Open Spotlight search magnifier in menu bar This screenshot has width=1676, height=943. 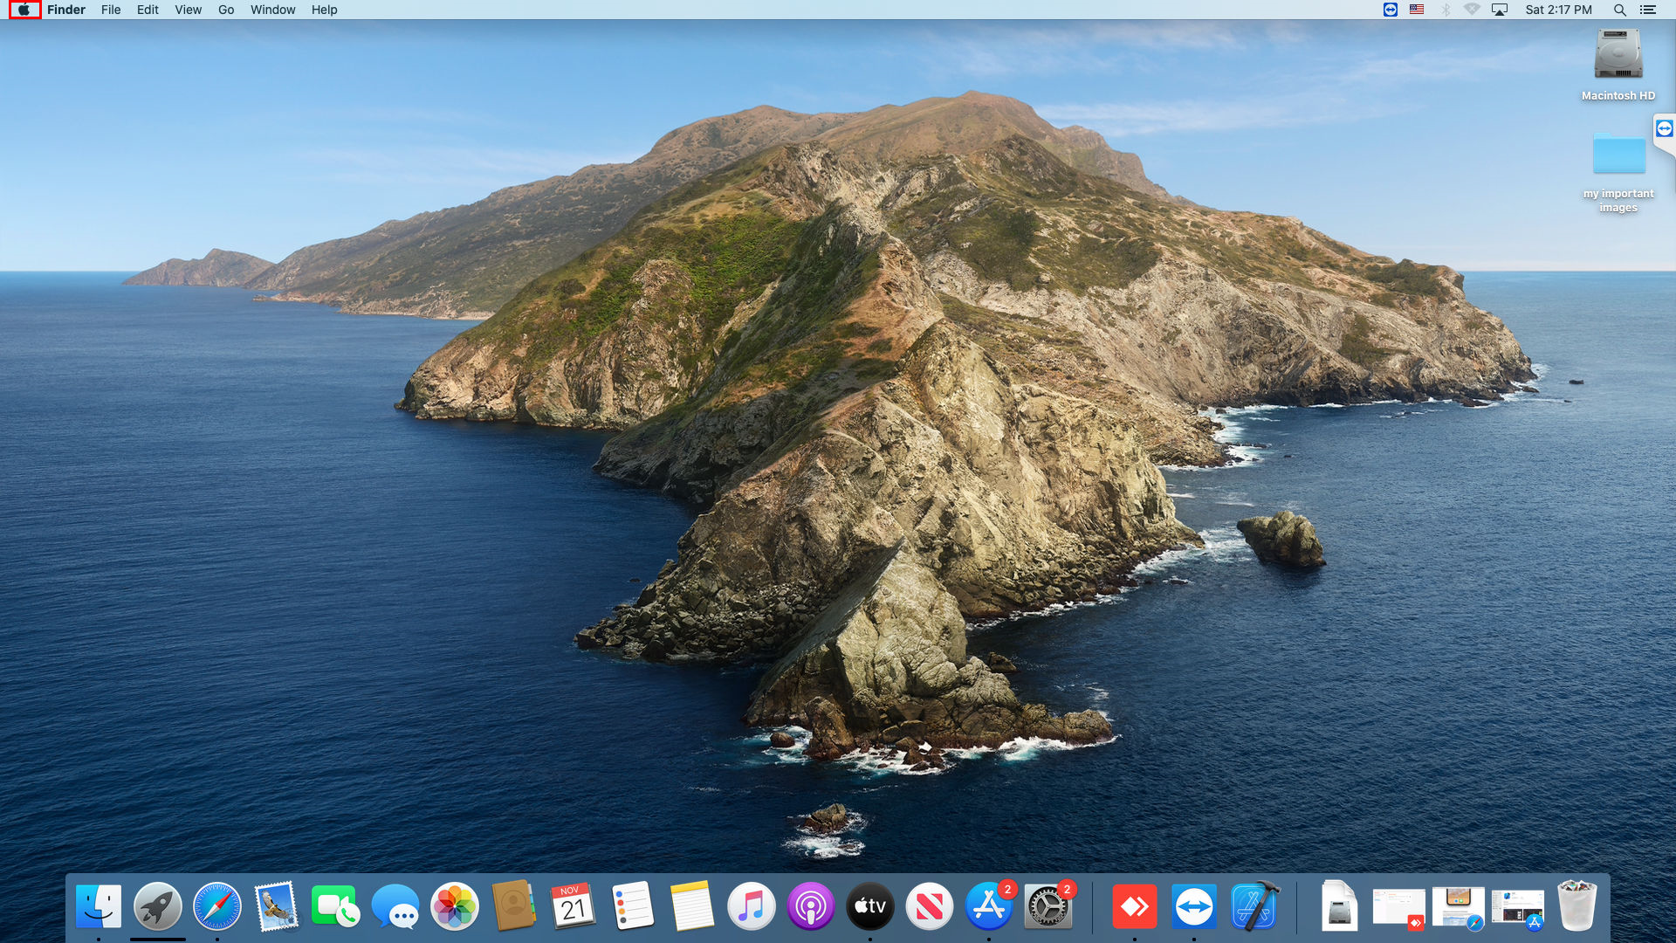tap(1619, 10)
